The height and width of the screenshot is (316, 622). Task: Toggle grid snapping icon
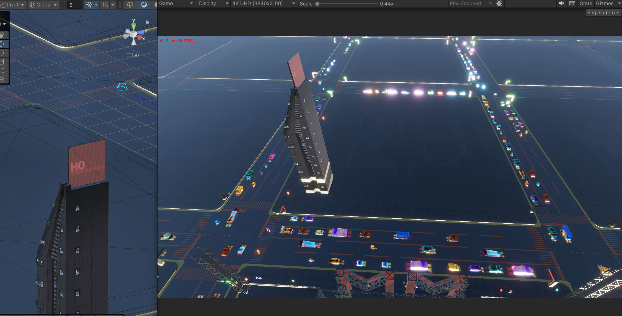(105, 5)
